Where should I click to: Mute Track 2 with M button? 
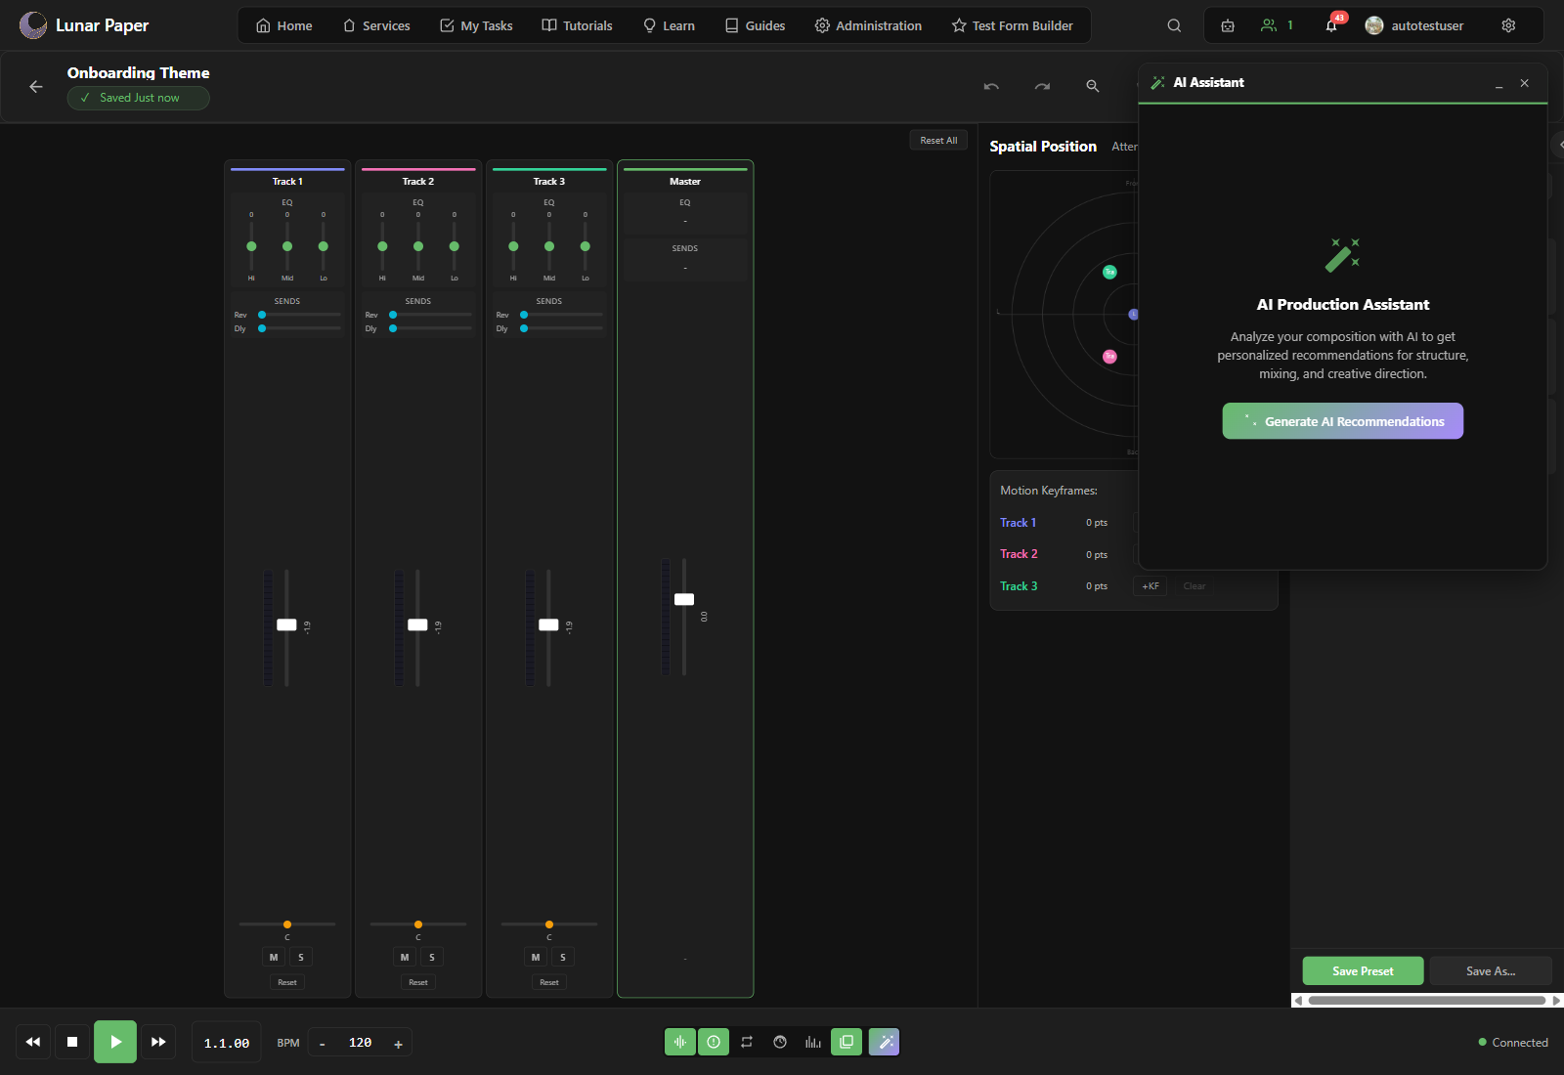[405, 957]
